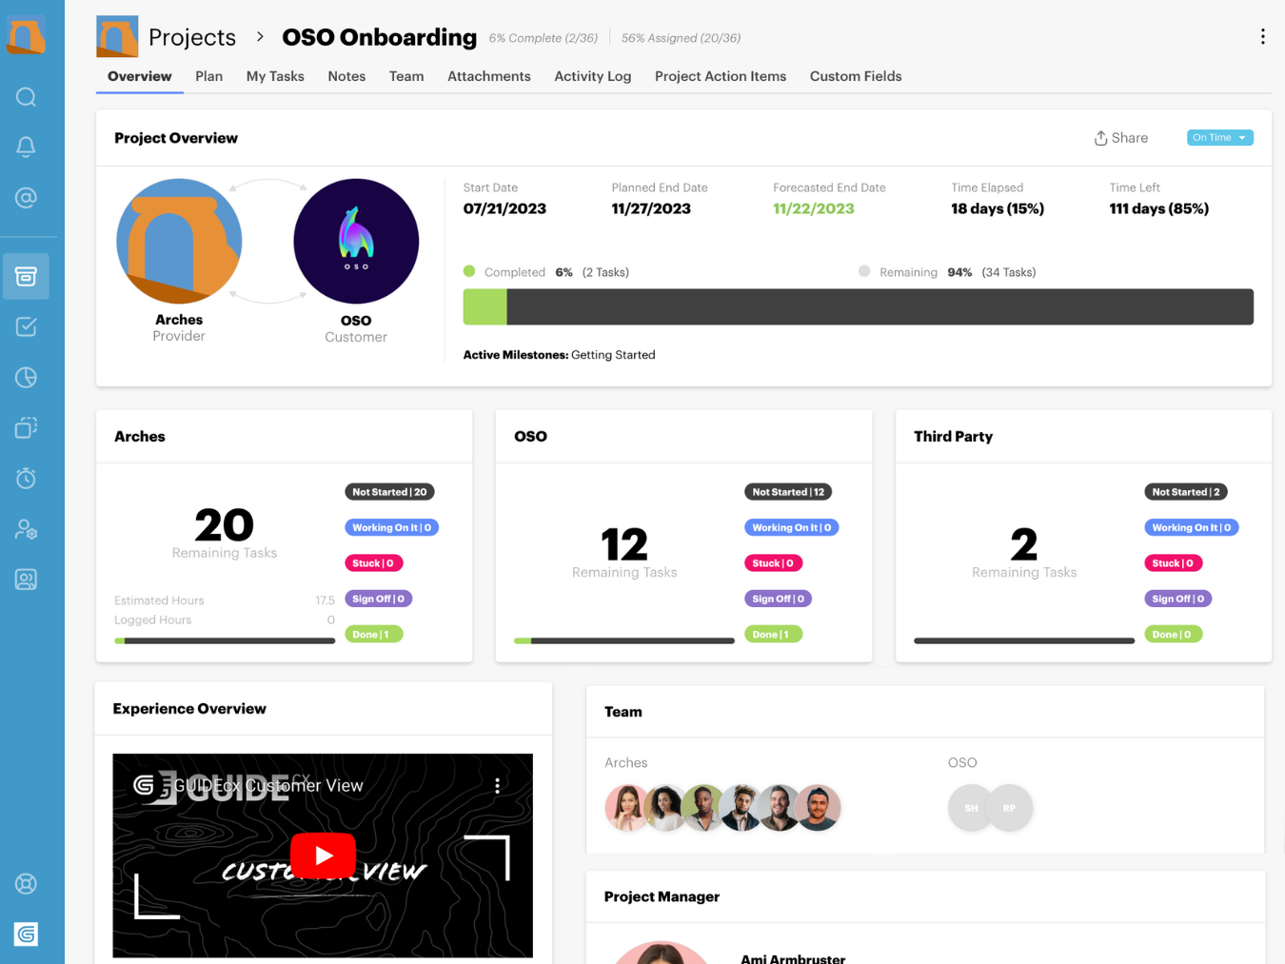Open the video options three-dot menu

pyautogui.click(x=497, y=784)
